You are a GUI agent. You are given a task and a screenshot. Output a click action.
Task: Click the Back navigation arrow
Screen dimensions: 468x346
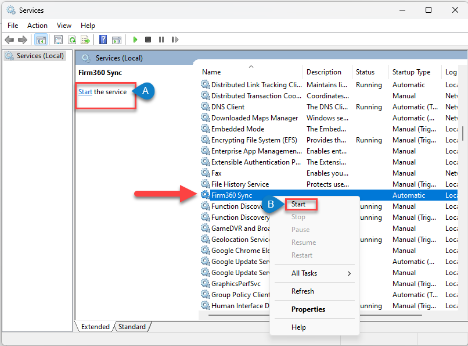tap(9, 39)
